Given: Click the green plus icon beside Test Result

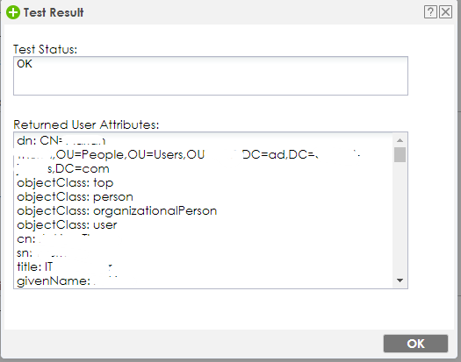Looking at the screenshot, I should click(x=13, y=12).
